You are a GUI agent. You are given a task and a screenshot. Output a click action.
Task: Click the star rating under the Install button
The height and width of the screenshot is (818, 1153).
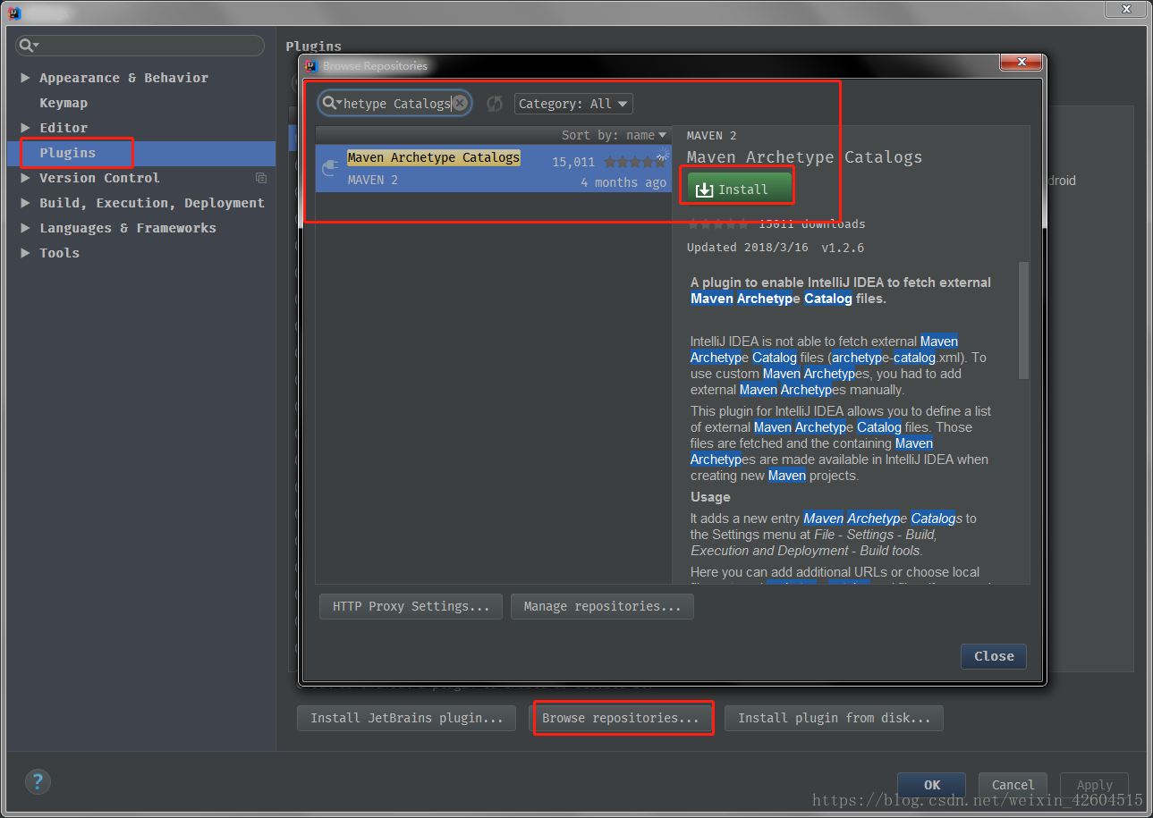(717, 223)
